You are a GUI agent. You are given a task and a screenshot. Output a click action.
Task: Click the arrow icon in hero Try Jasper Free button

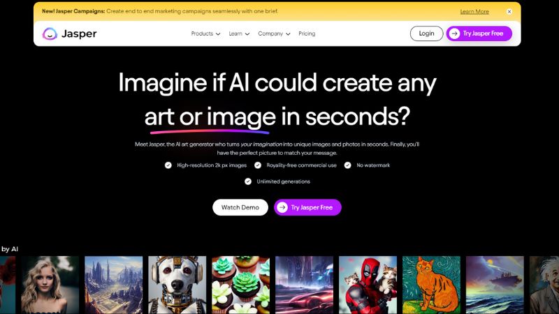point(282,207)
